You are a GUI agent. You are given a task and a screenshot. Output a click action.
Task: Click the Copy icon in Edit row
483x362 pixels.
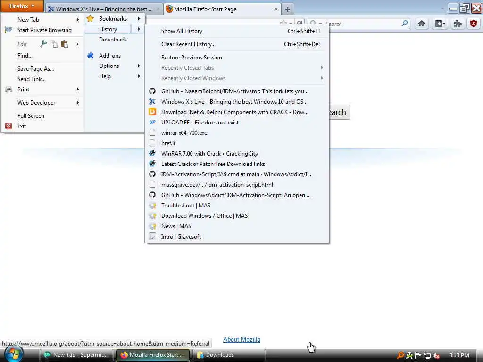[x=54, y=44]
